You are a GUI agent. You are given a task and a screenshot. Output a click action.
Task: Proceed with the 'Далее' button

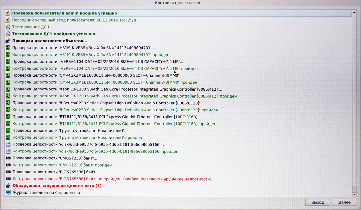coord(344,202)
